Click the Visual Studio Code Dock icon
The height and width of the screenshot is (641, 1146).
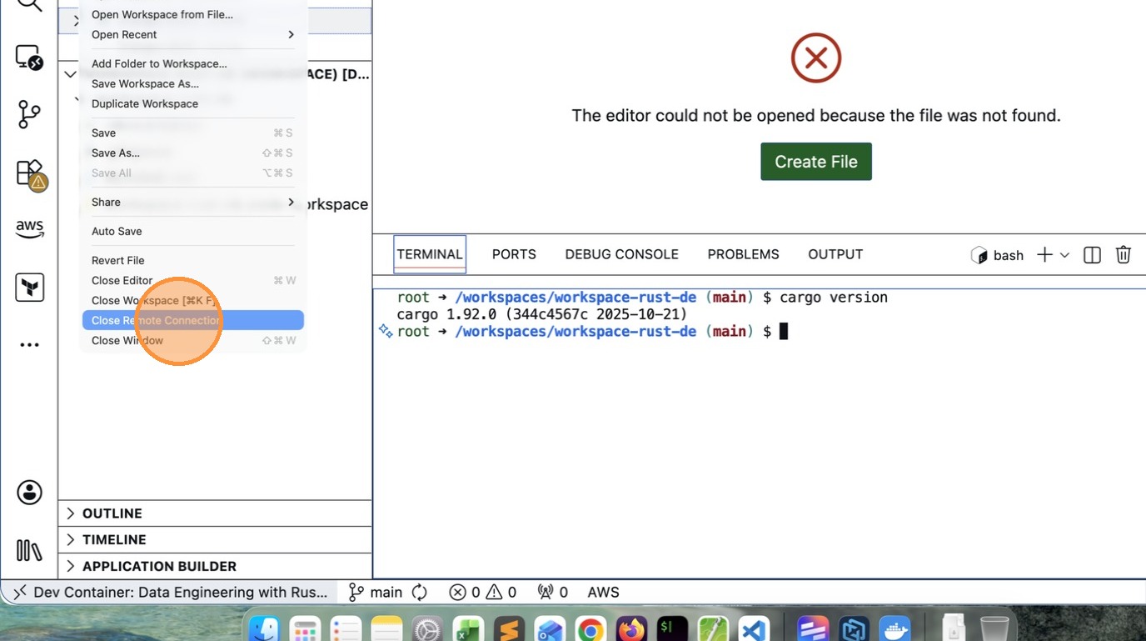754,629
